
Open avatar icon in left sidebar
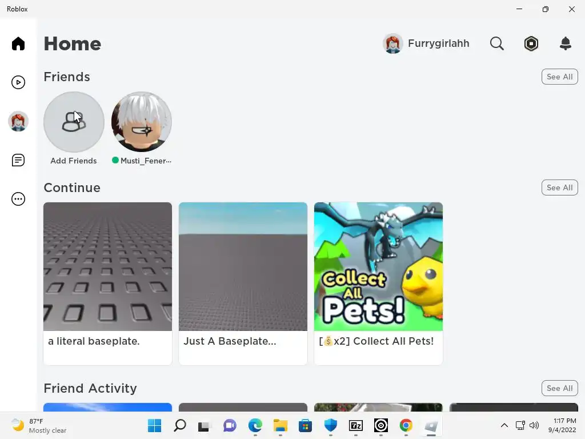point(18,121)
